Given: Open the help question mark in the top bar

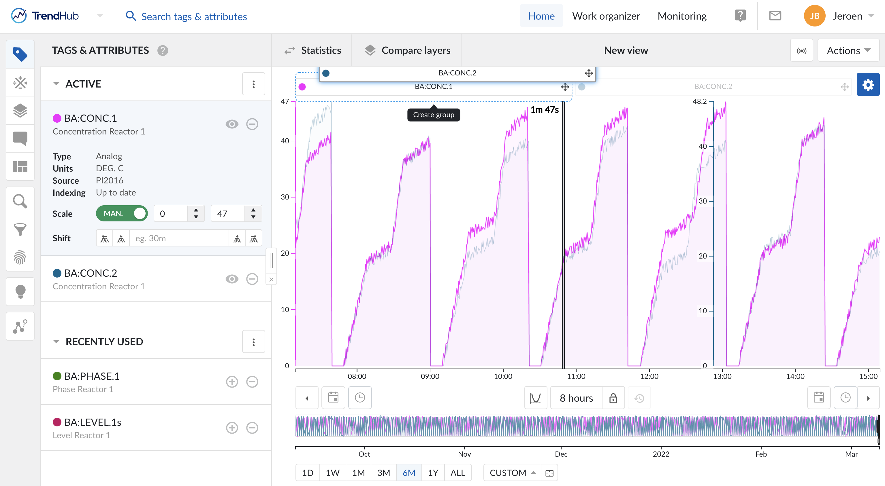Looking at the screenshot, I should pyautogui.click(x=740, y=16).
